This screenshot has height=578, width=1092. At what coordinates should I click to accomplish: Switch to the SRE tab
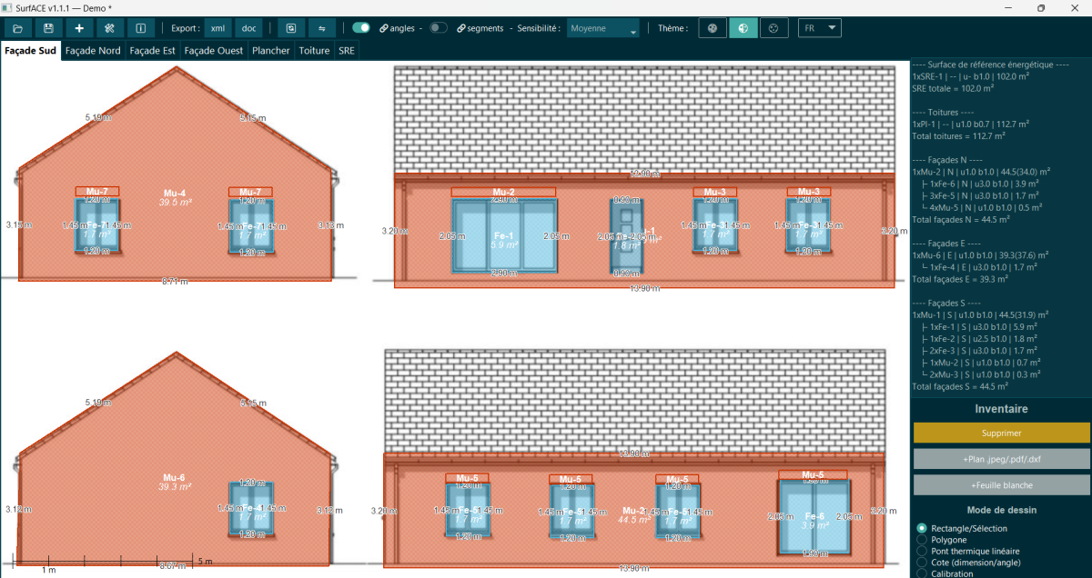(347, 51)
